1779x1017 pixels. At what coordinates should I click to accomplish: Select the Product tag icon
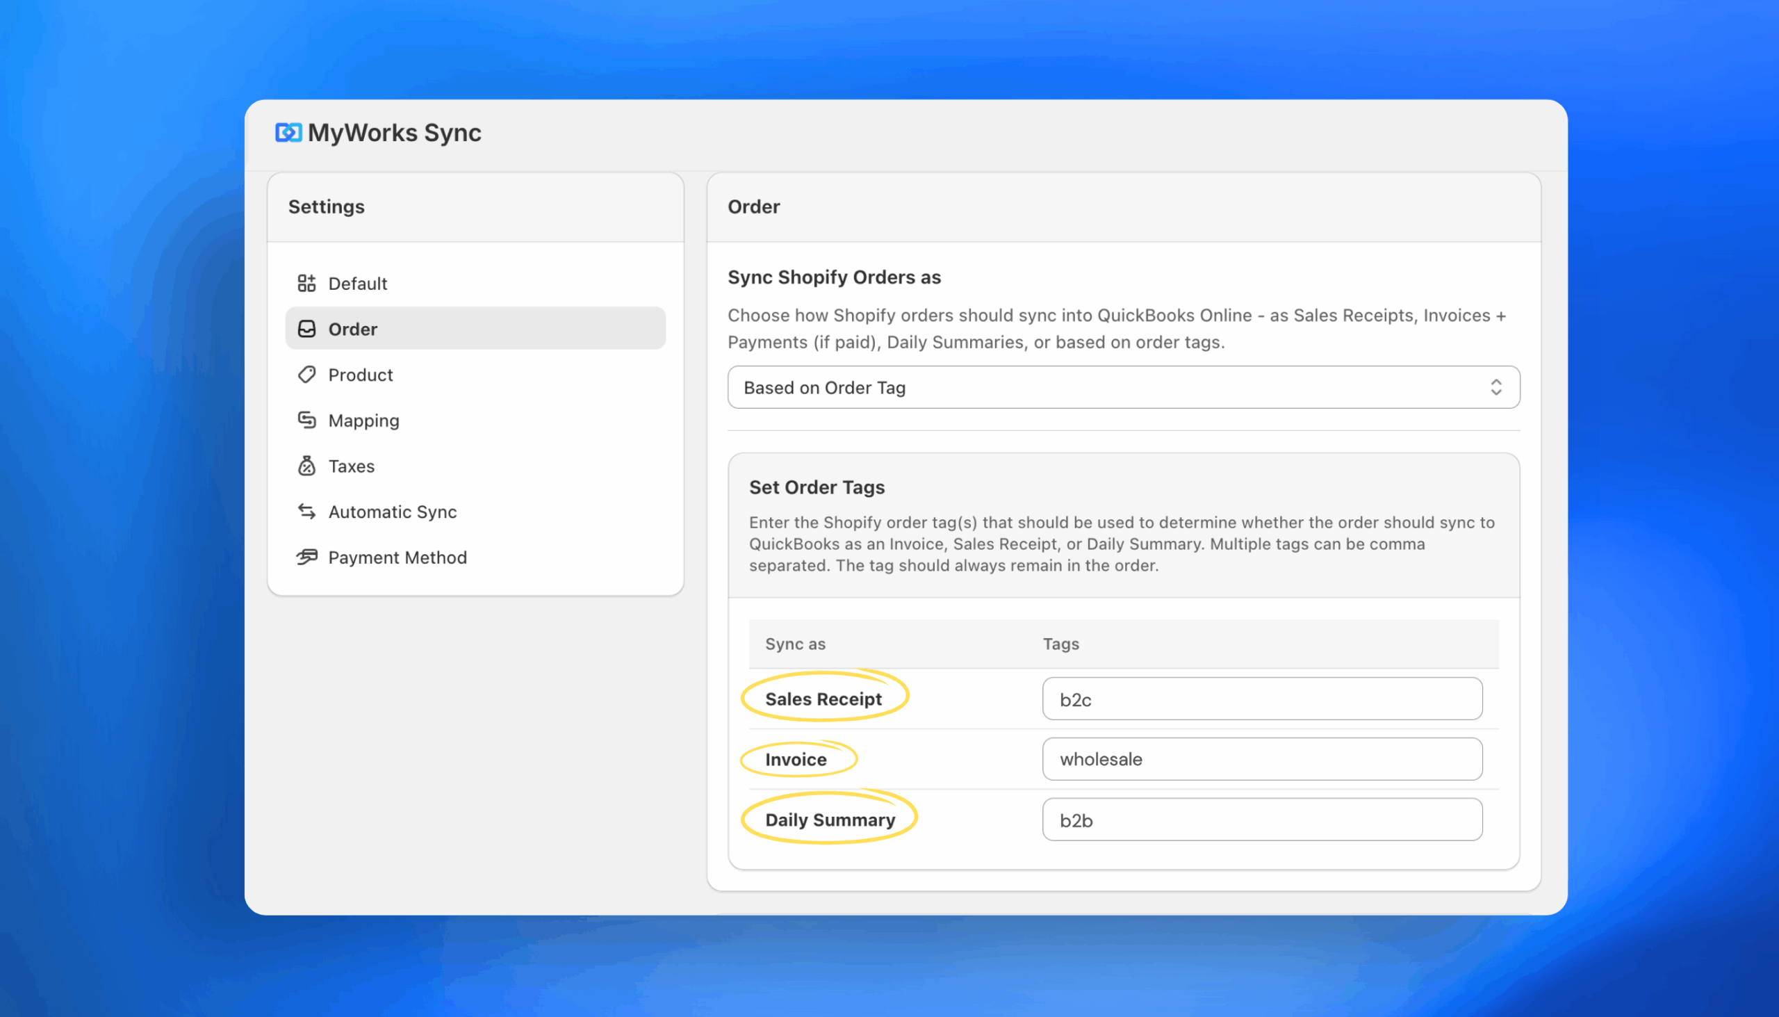click(306, 375)
